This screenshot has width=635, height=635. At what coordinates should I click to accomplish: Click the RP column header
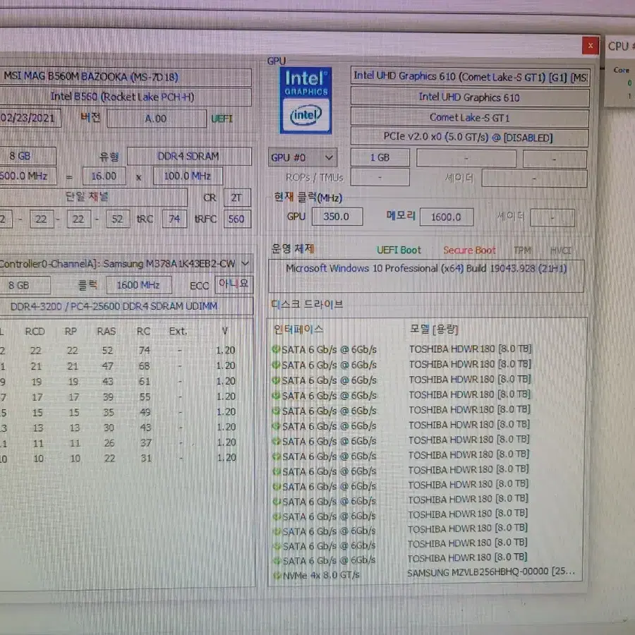pos(71,332)
